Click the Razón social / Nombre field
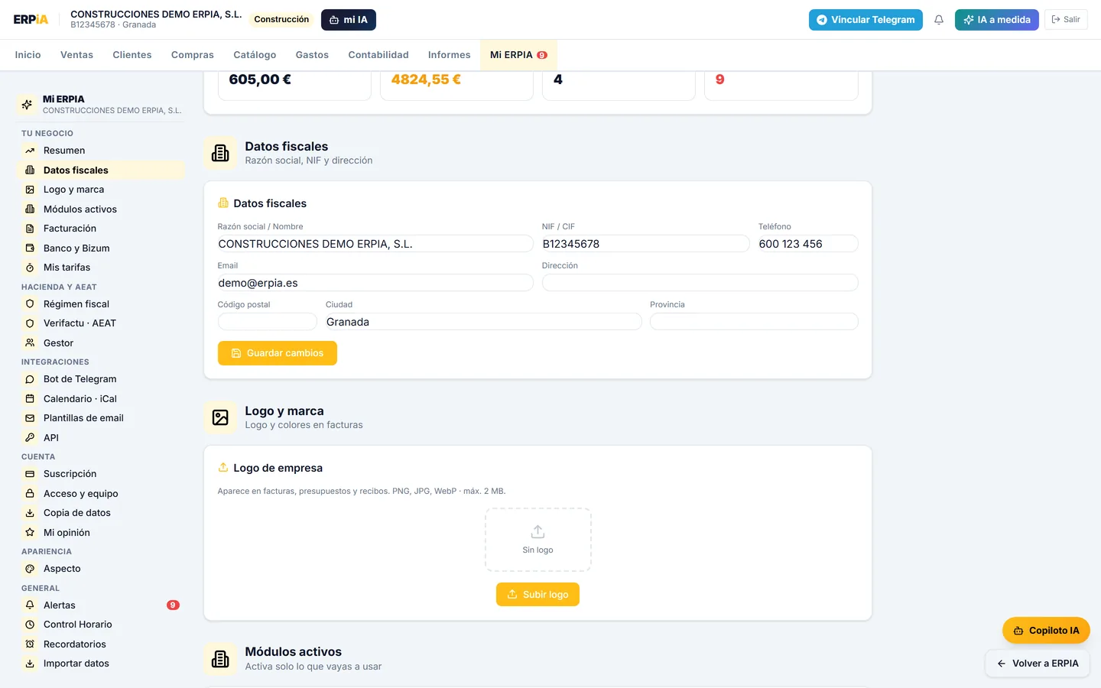Viewport: 1101px width, 688px height. click(x=375, y=244)
